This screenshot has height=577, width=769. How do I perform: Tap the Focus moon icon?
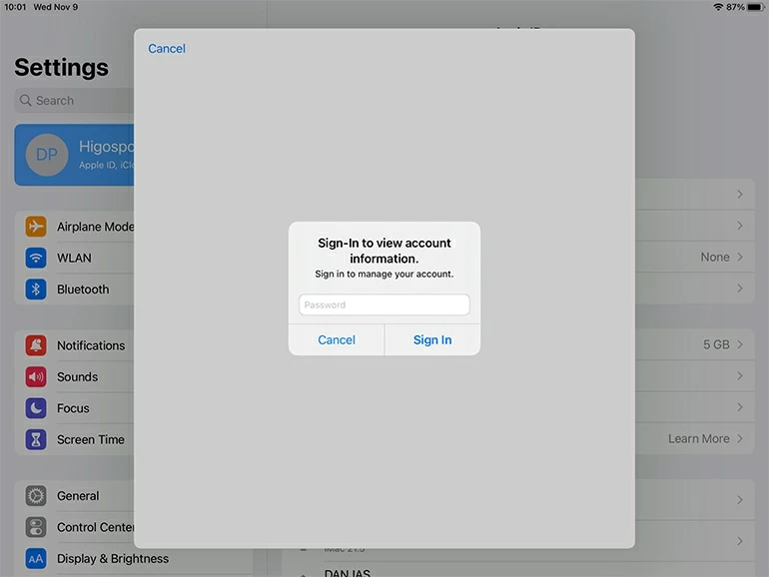pyautogui.click(x=36, y=408)
